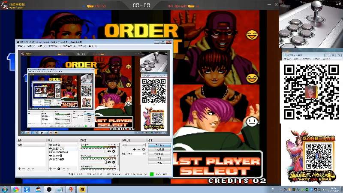Viewport: 343px width, 193px height.
Task: Move scene up with the up arrow
Action: 29,169
